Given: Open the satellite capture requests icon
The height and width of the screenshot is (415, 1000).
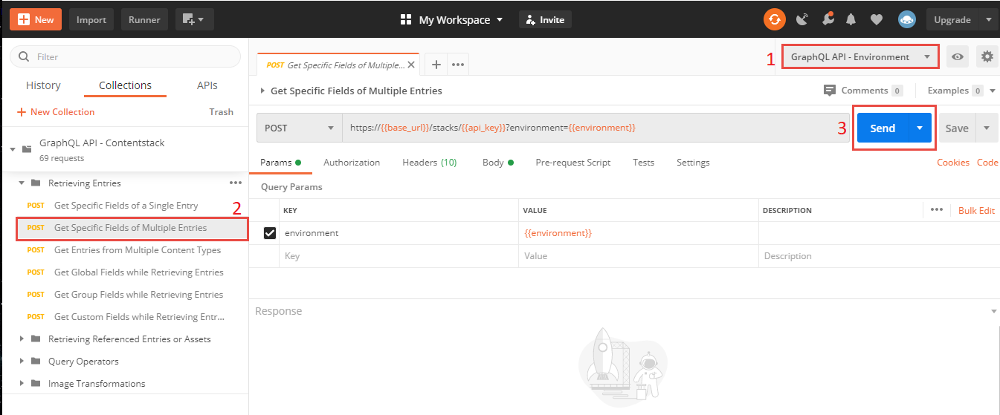Looking at the screenshot, I should [801, 20].
